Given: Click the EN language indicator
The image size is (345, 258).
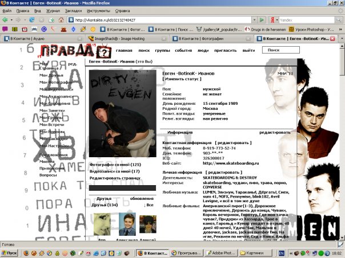Looking at the screenshot, I should pos(282,253).
